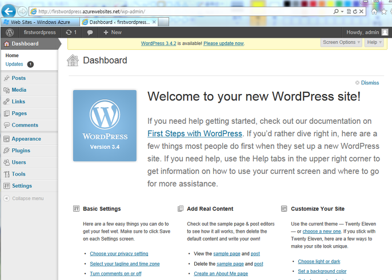Click Select your tagline and time zone
The width and height of the screenshot is (392, 280).
pos(125,264)
